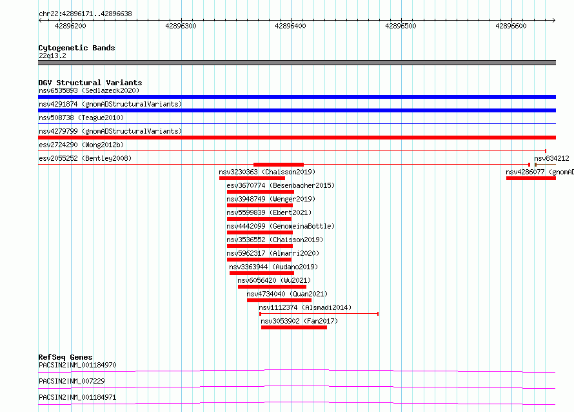
Task: Click ruler position 42896500
Action: pyautogui.click(x=401, y=26)
